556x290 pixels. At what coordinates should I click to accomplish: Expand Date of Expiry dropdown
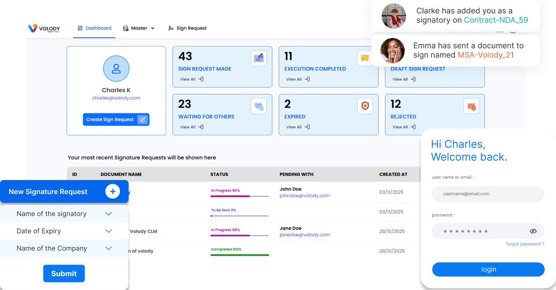[x=64, y=231]
